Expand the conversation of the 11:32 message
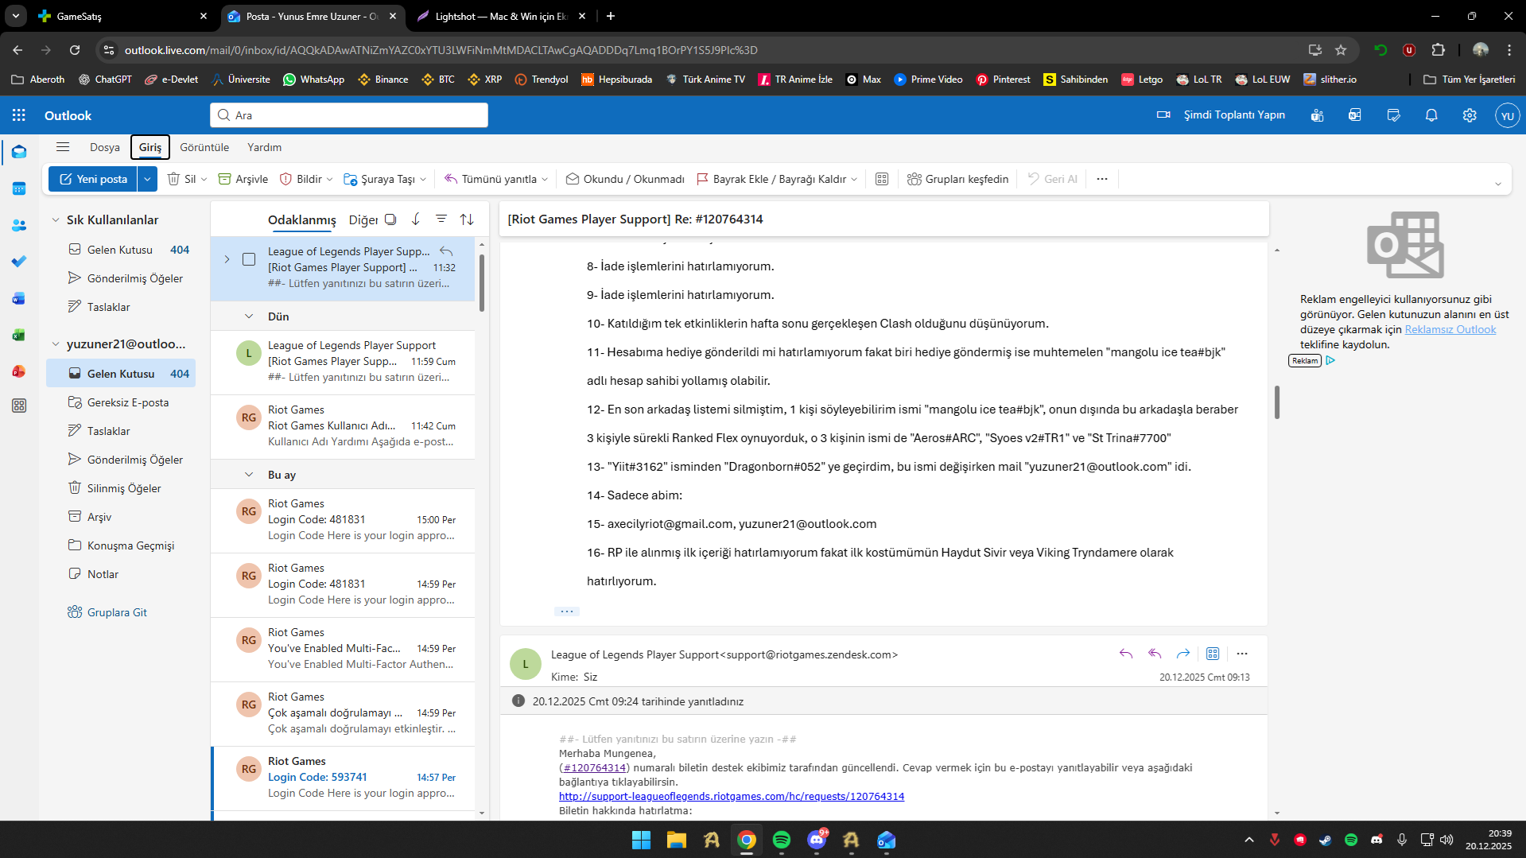 (x=227, y=259)
